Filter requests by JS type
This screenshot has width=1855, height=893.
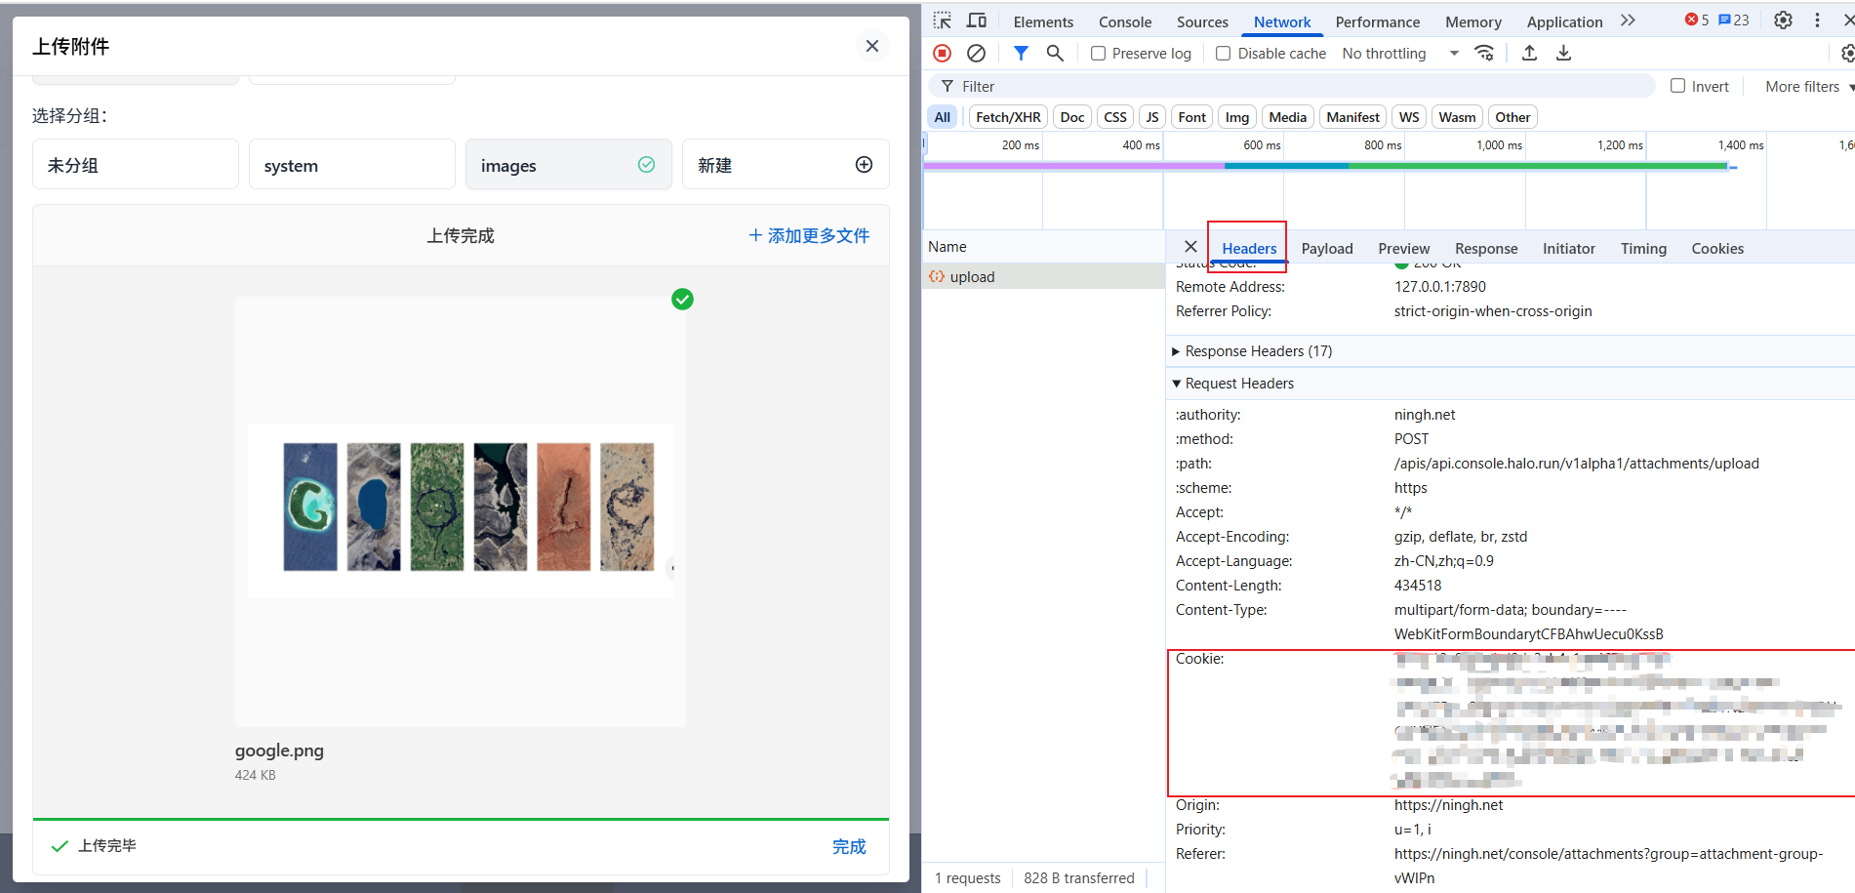(1152, 117)
